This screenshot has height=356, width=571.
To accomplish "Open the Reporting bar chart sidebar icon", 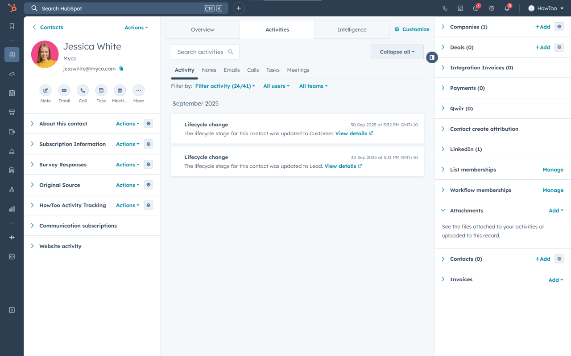I will tap(12, 209).
